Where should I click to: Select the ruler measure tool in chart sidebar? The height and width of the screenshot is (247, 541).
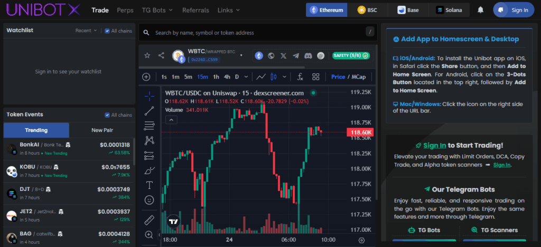click(x=150, y=219)
